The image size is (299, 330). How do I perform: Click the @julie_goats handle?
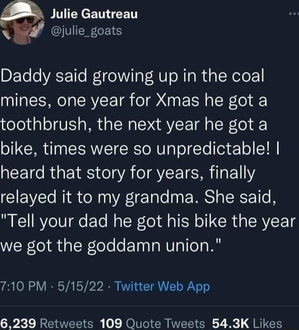(86, 30)
